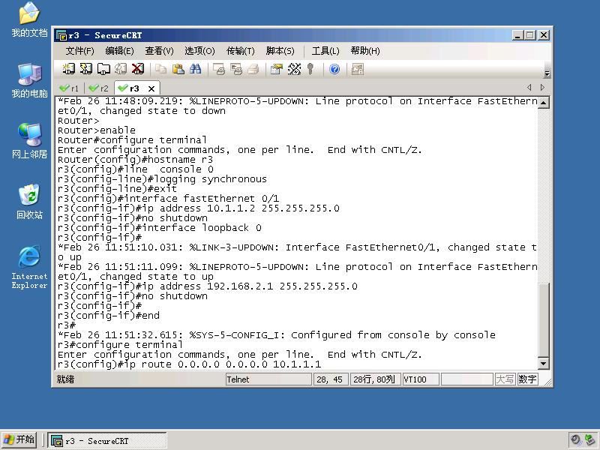
Task: Open the 帮助(H) menu
Action: click(365, 51)
